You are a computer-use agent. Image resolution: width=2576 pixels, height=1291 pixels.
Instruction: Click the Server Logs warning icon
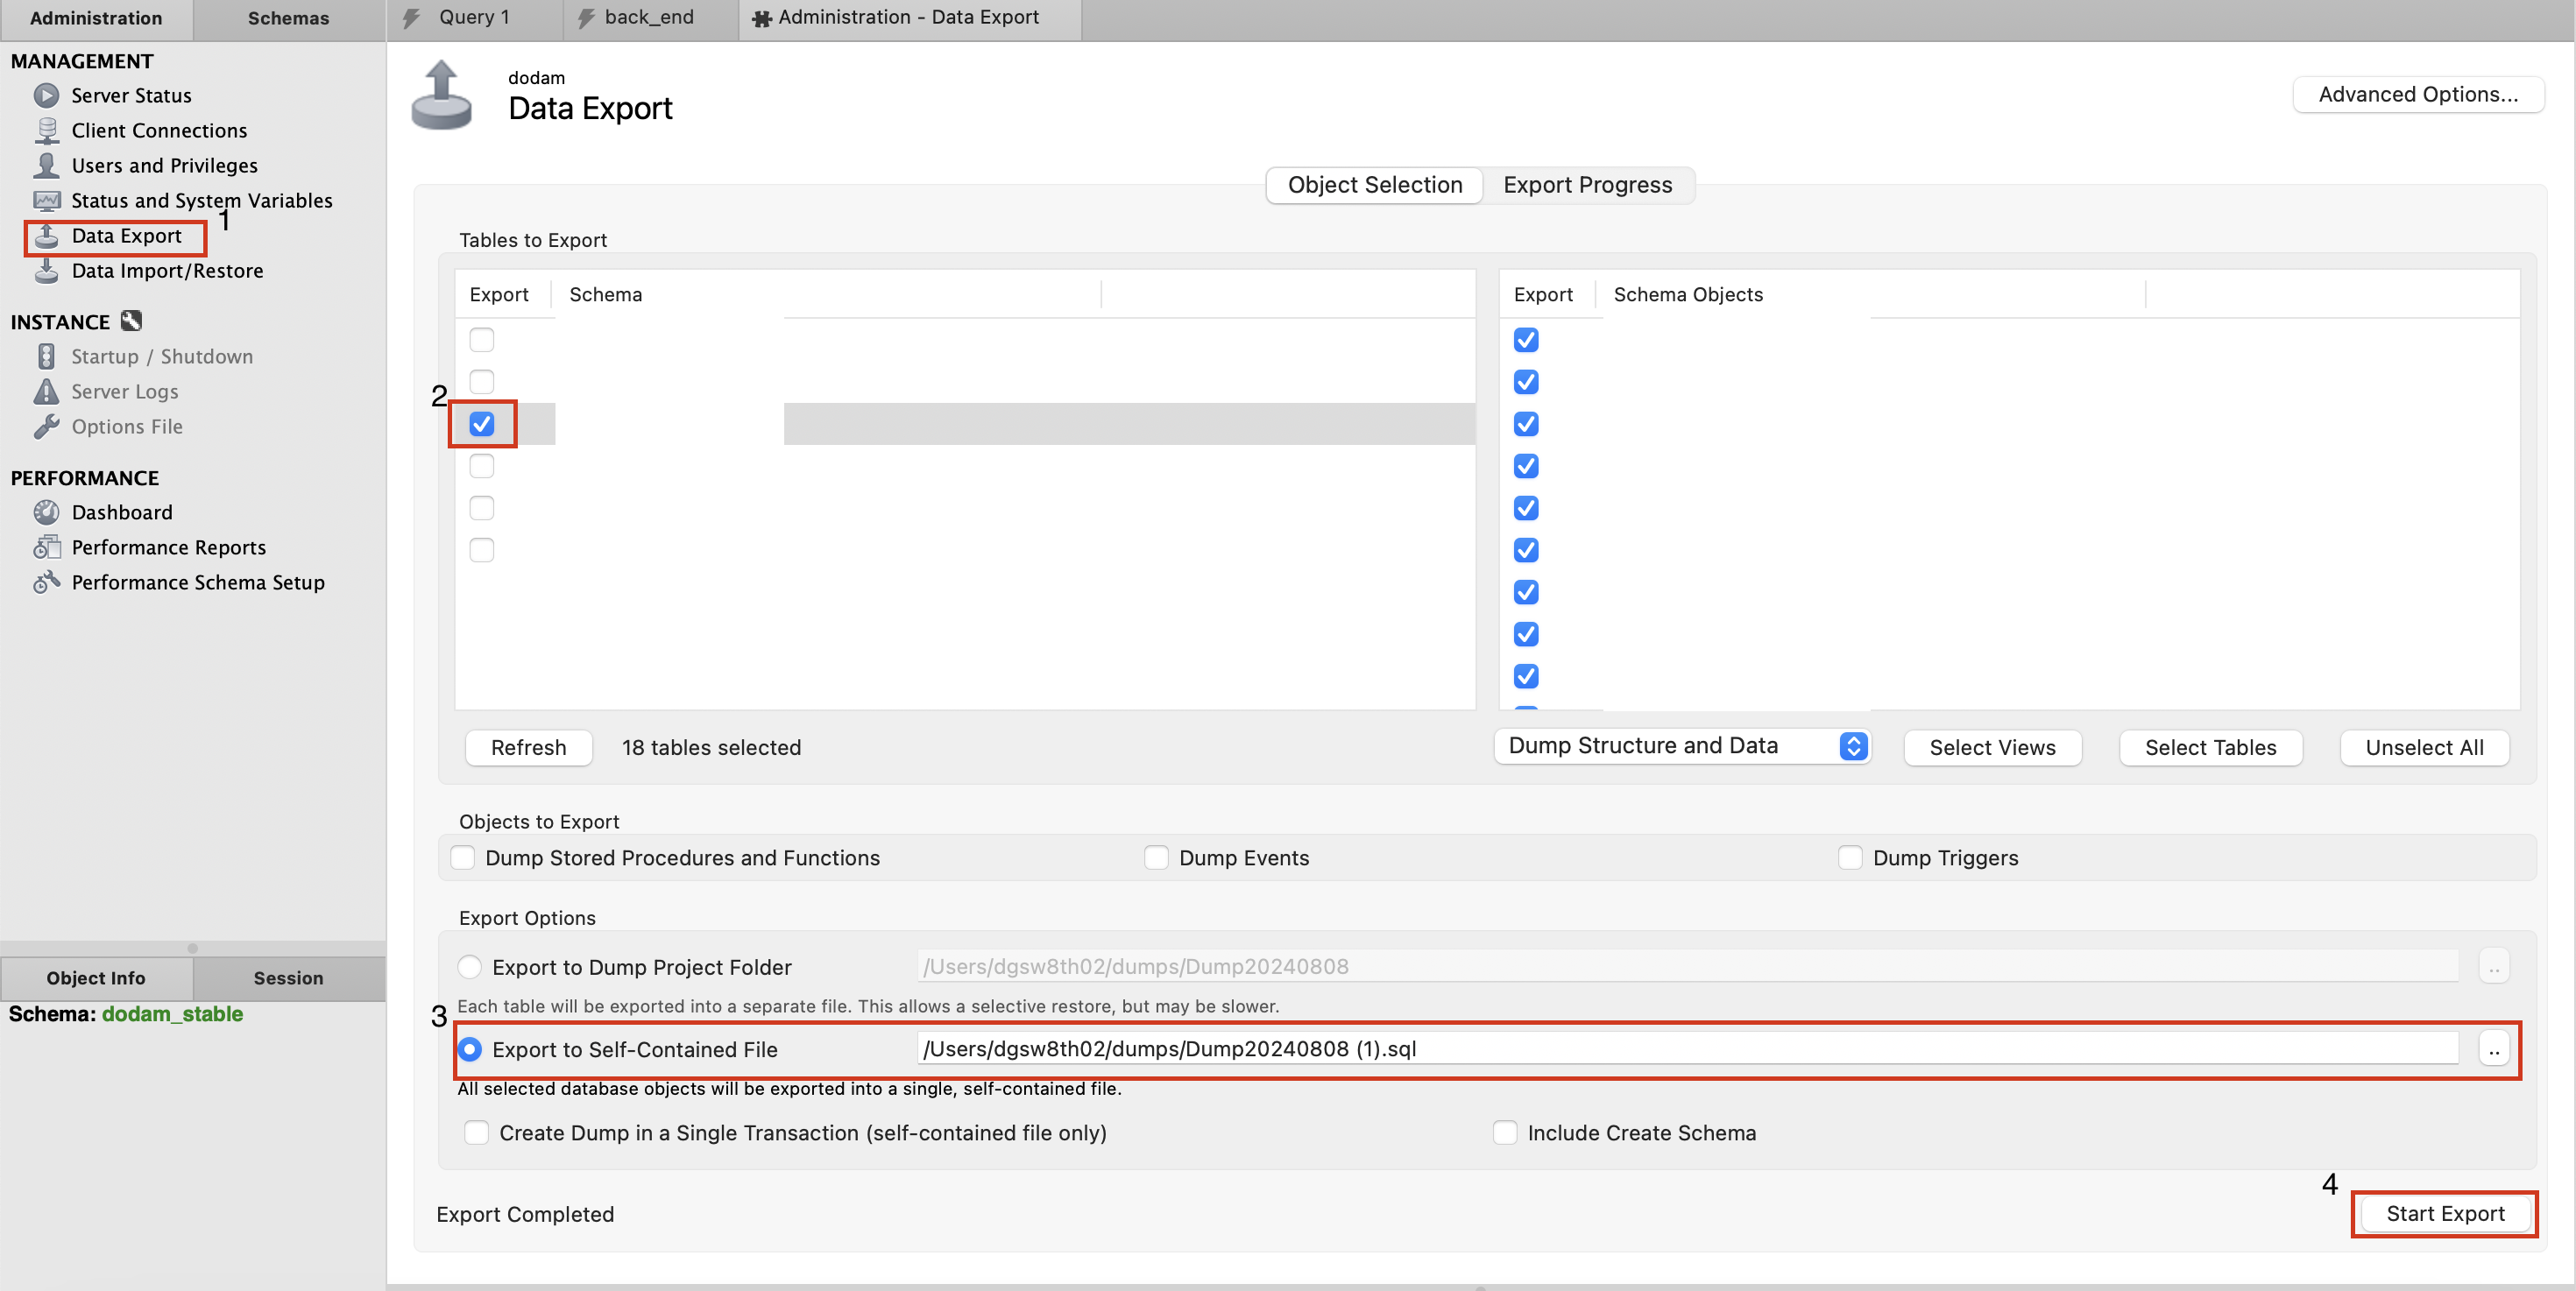46,392
